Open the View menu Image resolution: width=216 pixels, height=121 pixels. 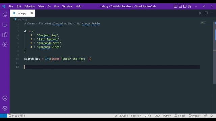41,6
